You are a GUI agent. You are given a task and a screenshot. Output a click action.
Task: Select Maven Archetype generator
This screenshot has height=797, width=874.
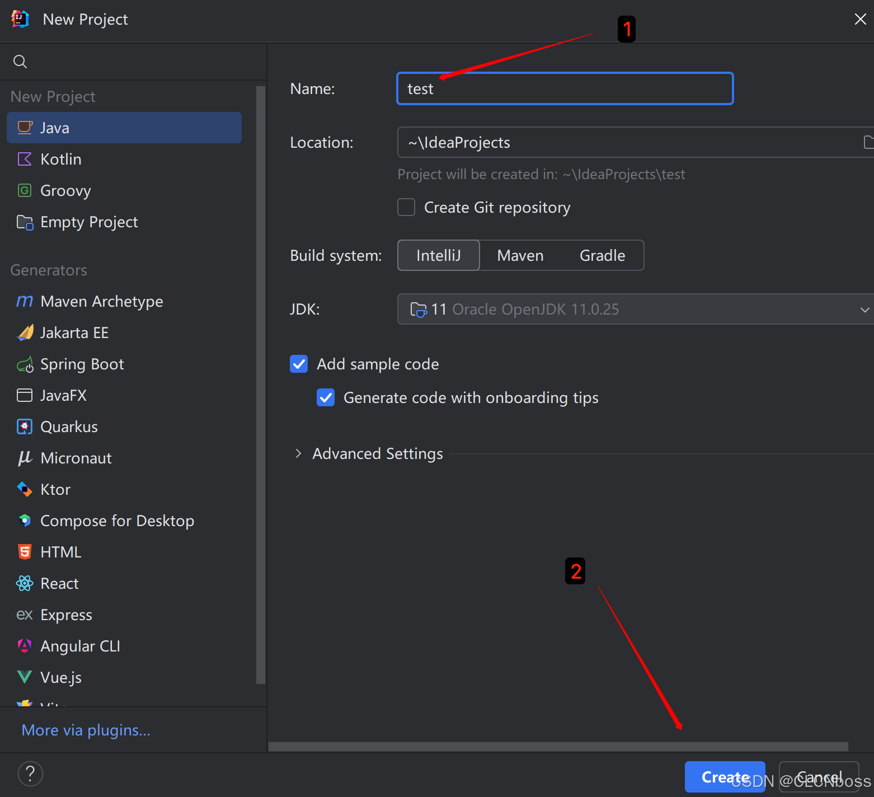pyautogui.click(x=124, y=301)
